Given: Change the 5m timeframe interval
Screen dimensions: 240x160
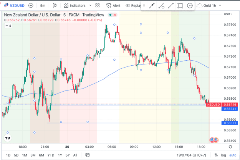Looking at the screenshot, I should tap(43, 6).
